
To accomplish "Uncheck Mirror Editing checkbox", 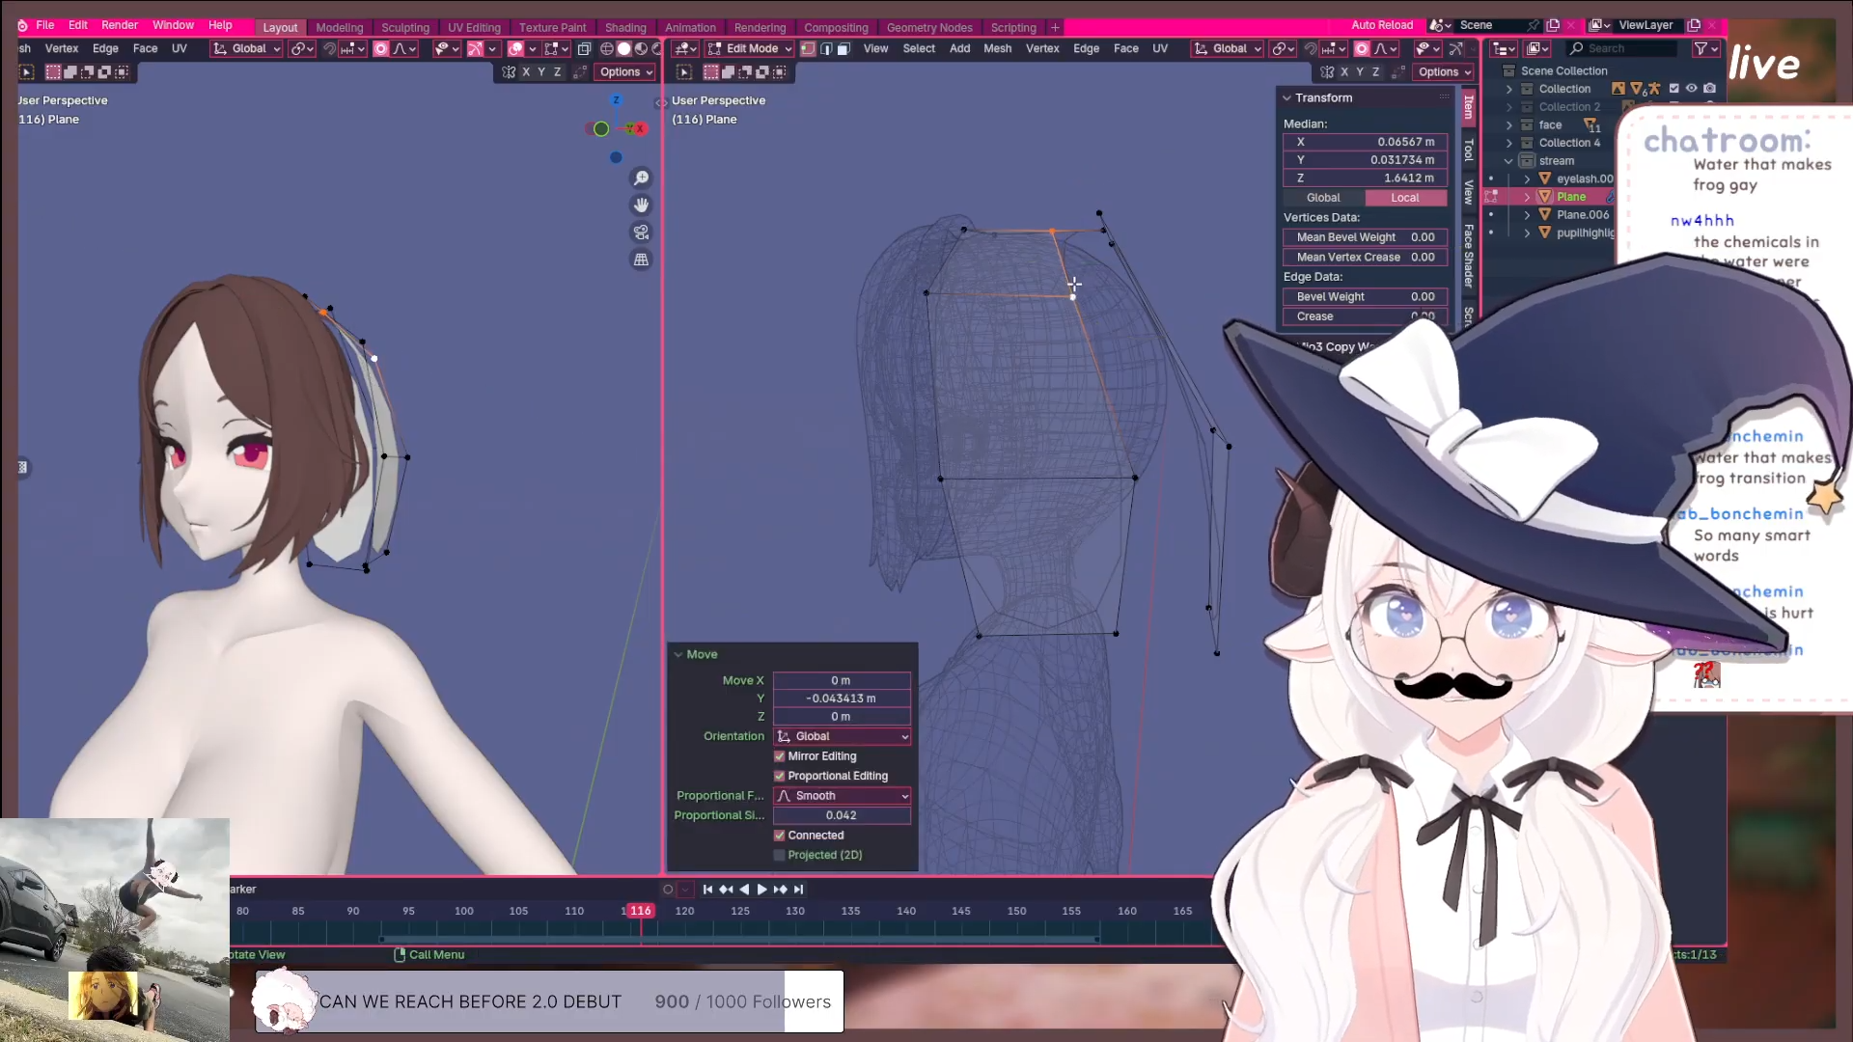I will click(x=780, y=756).
